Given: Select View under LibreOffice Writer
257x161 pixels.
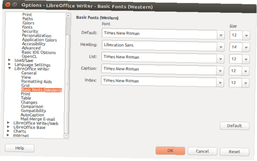Looking at the screenshot, I should 26,77.
